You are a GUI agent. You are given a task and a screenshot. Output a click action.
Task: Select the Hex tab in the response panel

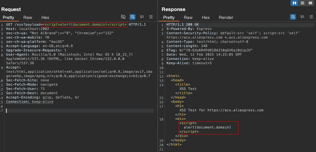pos(206,18)
